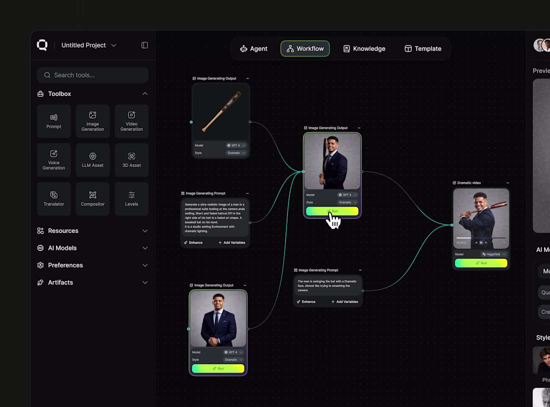Select the Video Generation tool in the Toolbox
Image resolution: width=550 pixels, height=407 pixels.
click(131, 121)
